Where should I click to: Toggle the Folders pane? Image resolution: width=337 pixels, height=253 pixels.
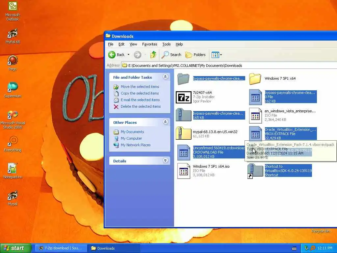tap(195, 55)
